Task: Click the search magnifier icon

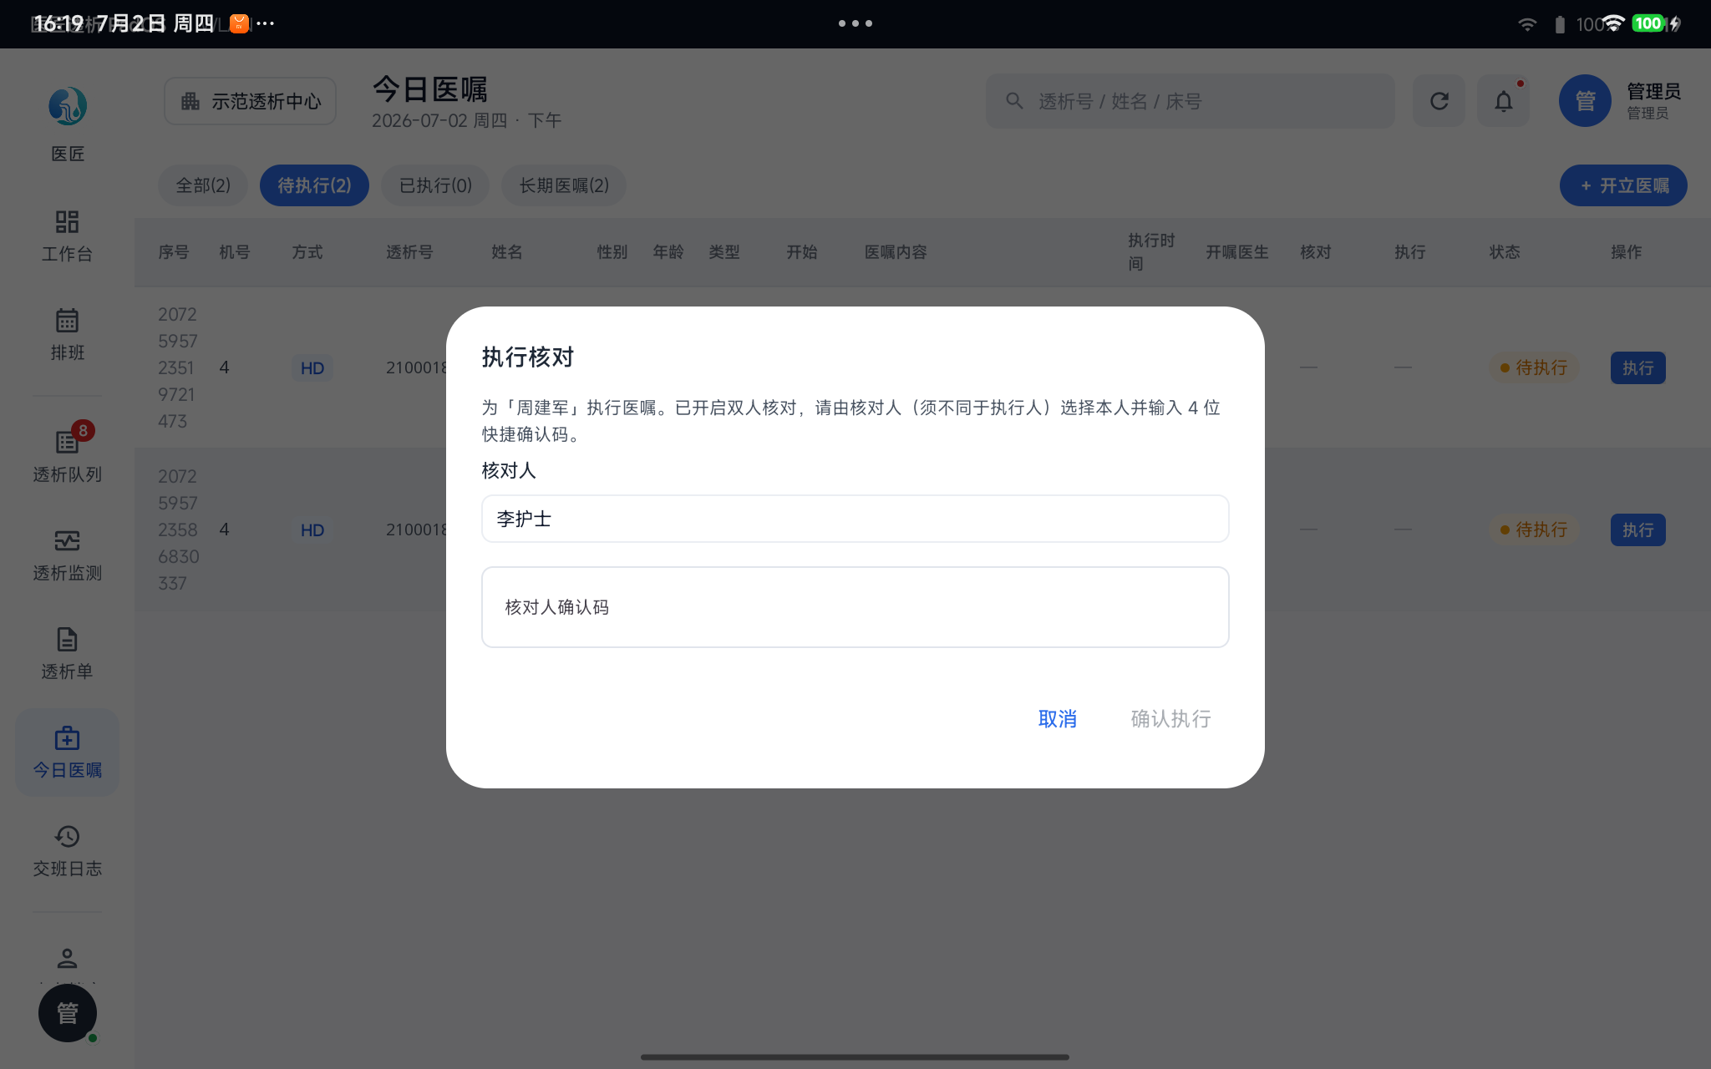Action: tap(1014, 101)
